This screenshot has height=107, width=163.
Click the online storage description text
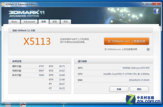click(74, 41)
